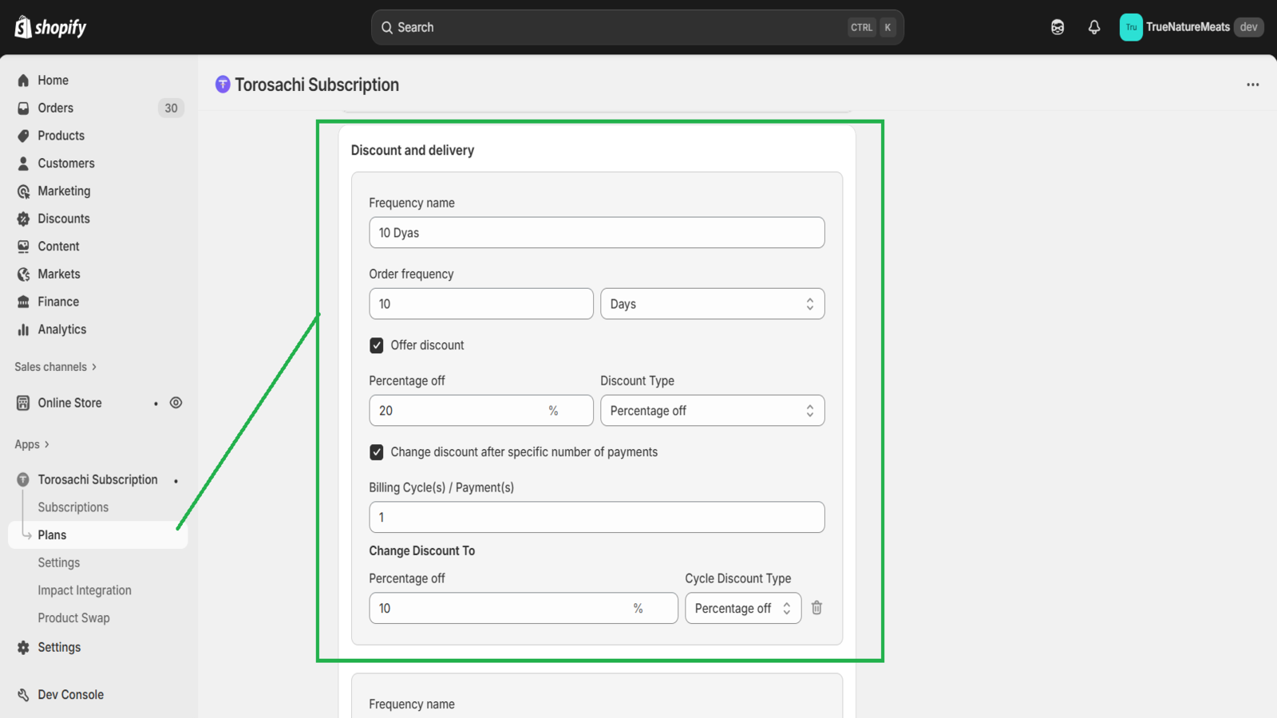Open Products page
The width and height of the screenshot is (1277, 718).
[x=61, y=136]
